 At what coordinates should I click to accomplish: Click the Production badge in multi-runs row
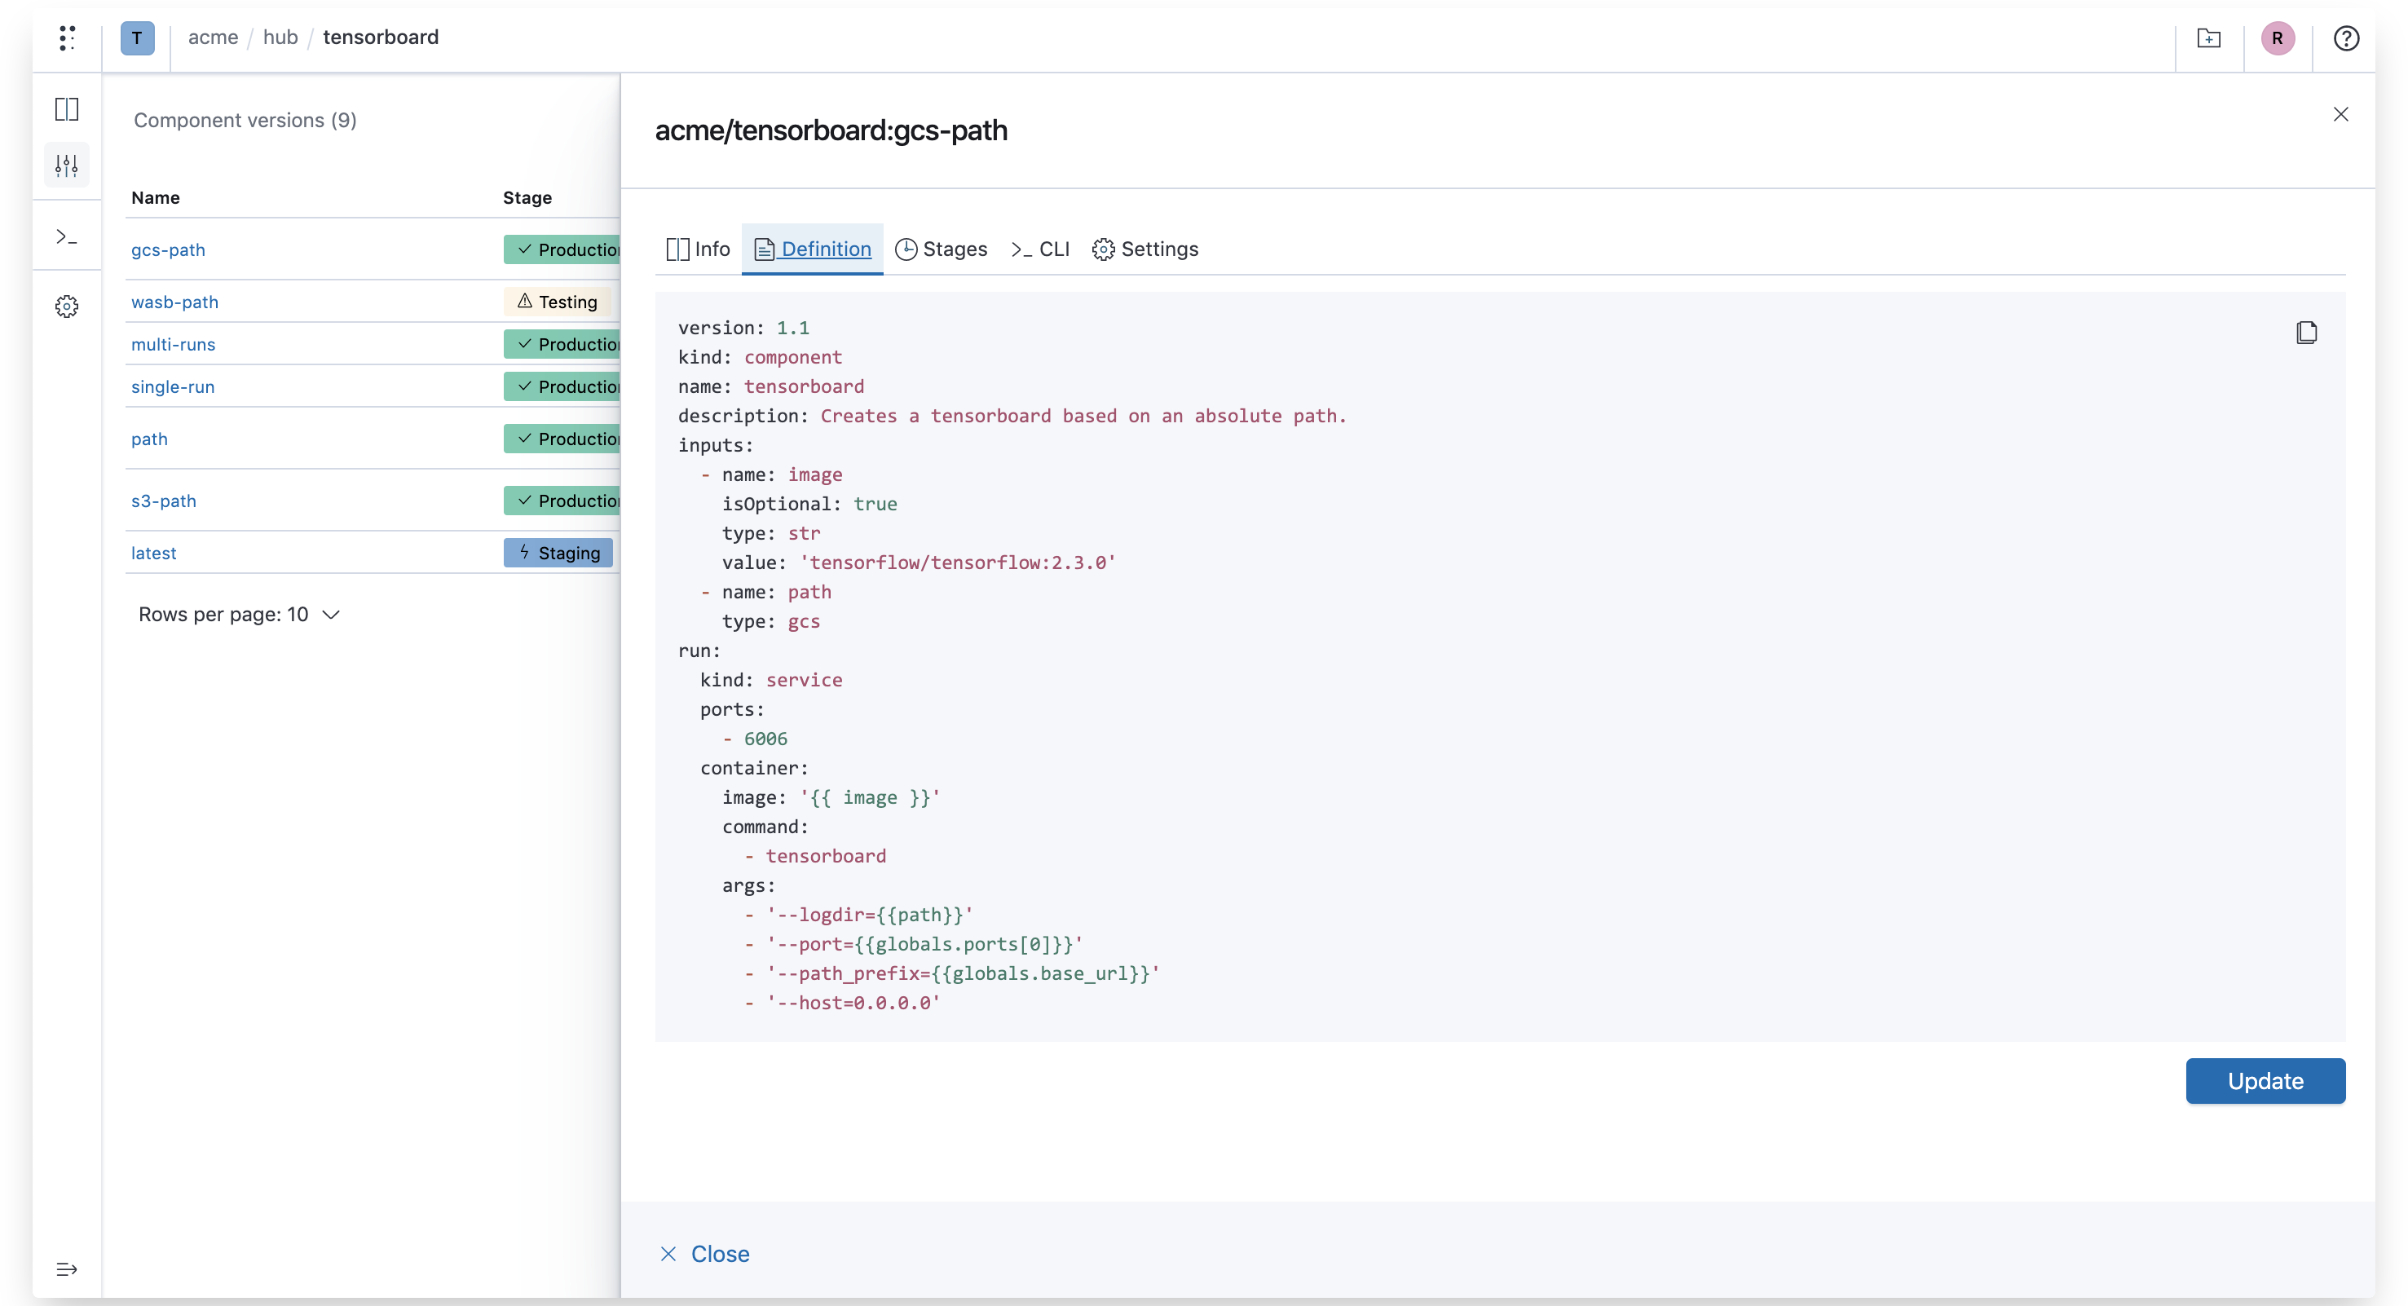(562, 344)
